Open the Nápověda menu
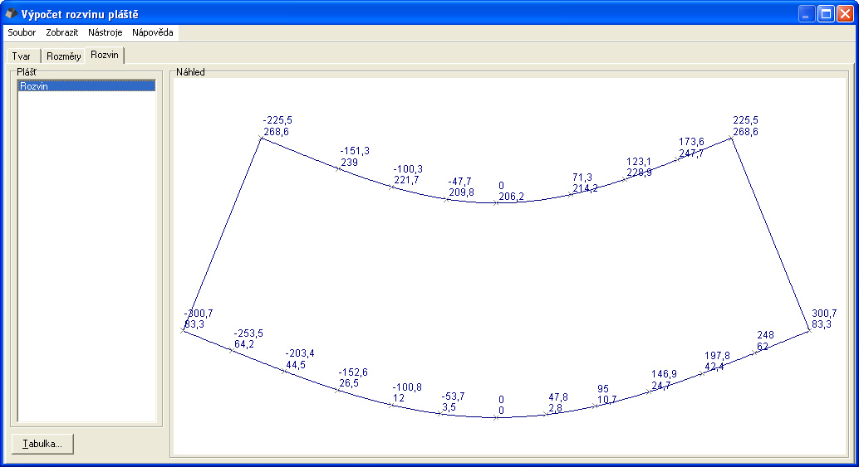 (x=153, y=32)
